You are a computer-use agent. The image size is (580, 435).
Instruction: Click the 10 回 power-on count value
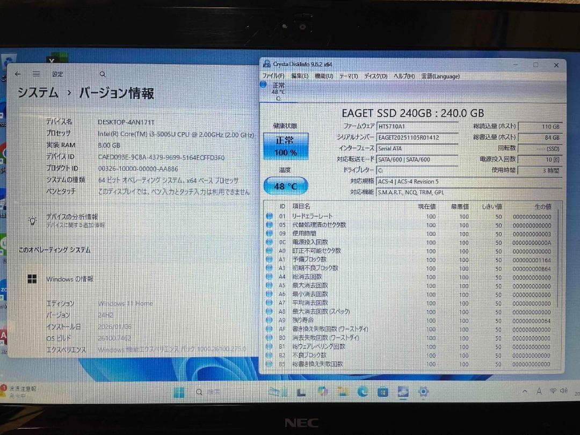(540, 160)
